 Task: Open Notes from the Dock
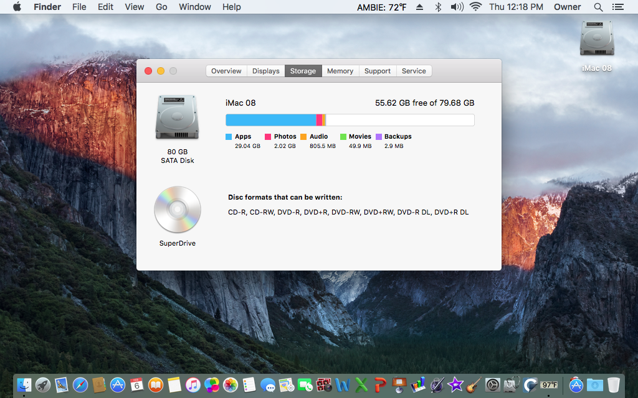click(174, 384)
